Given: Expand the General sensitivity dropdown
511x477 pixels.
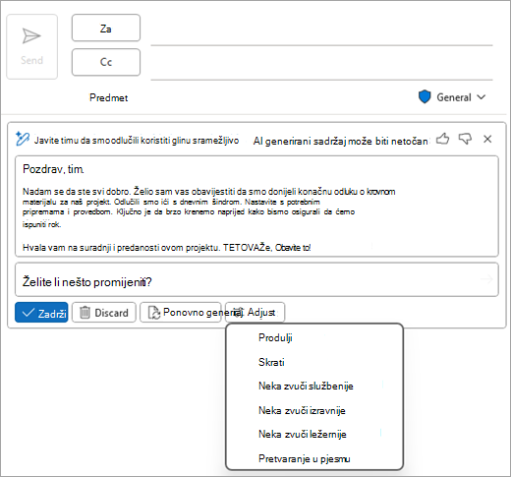Looking at the screenshot, I should 461,97.
